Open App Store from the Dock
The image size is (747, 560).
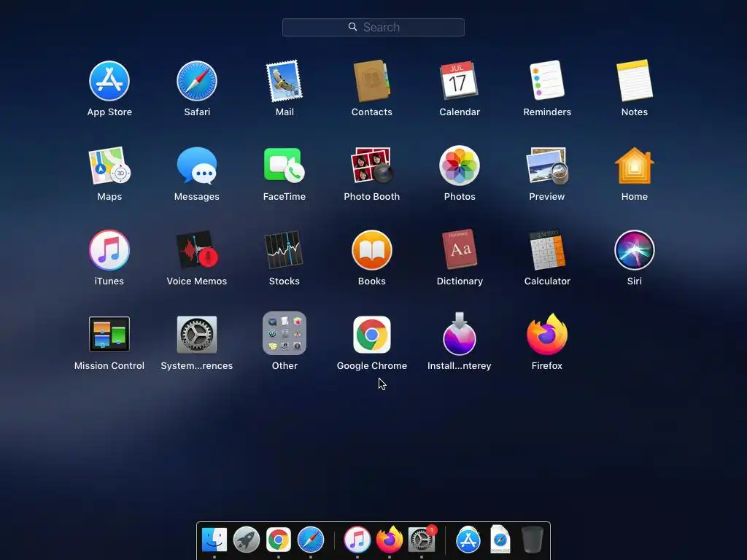(468, 540)
